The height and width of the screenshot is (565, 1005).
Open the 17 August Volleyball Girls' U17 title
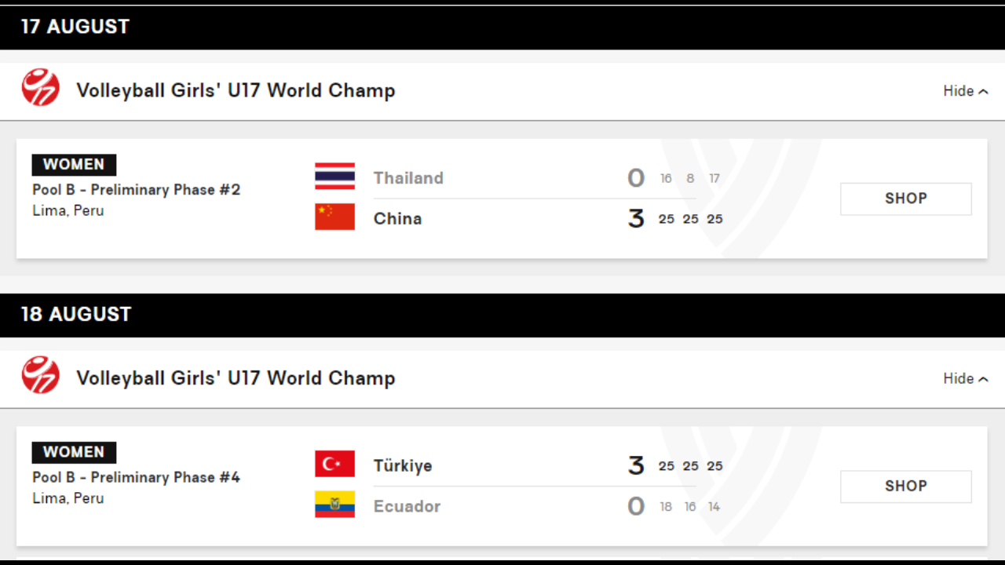tap(236, 91)
